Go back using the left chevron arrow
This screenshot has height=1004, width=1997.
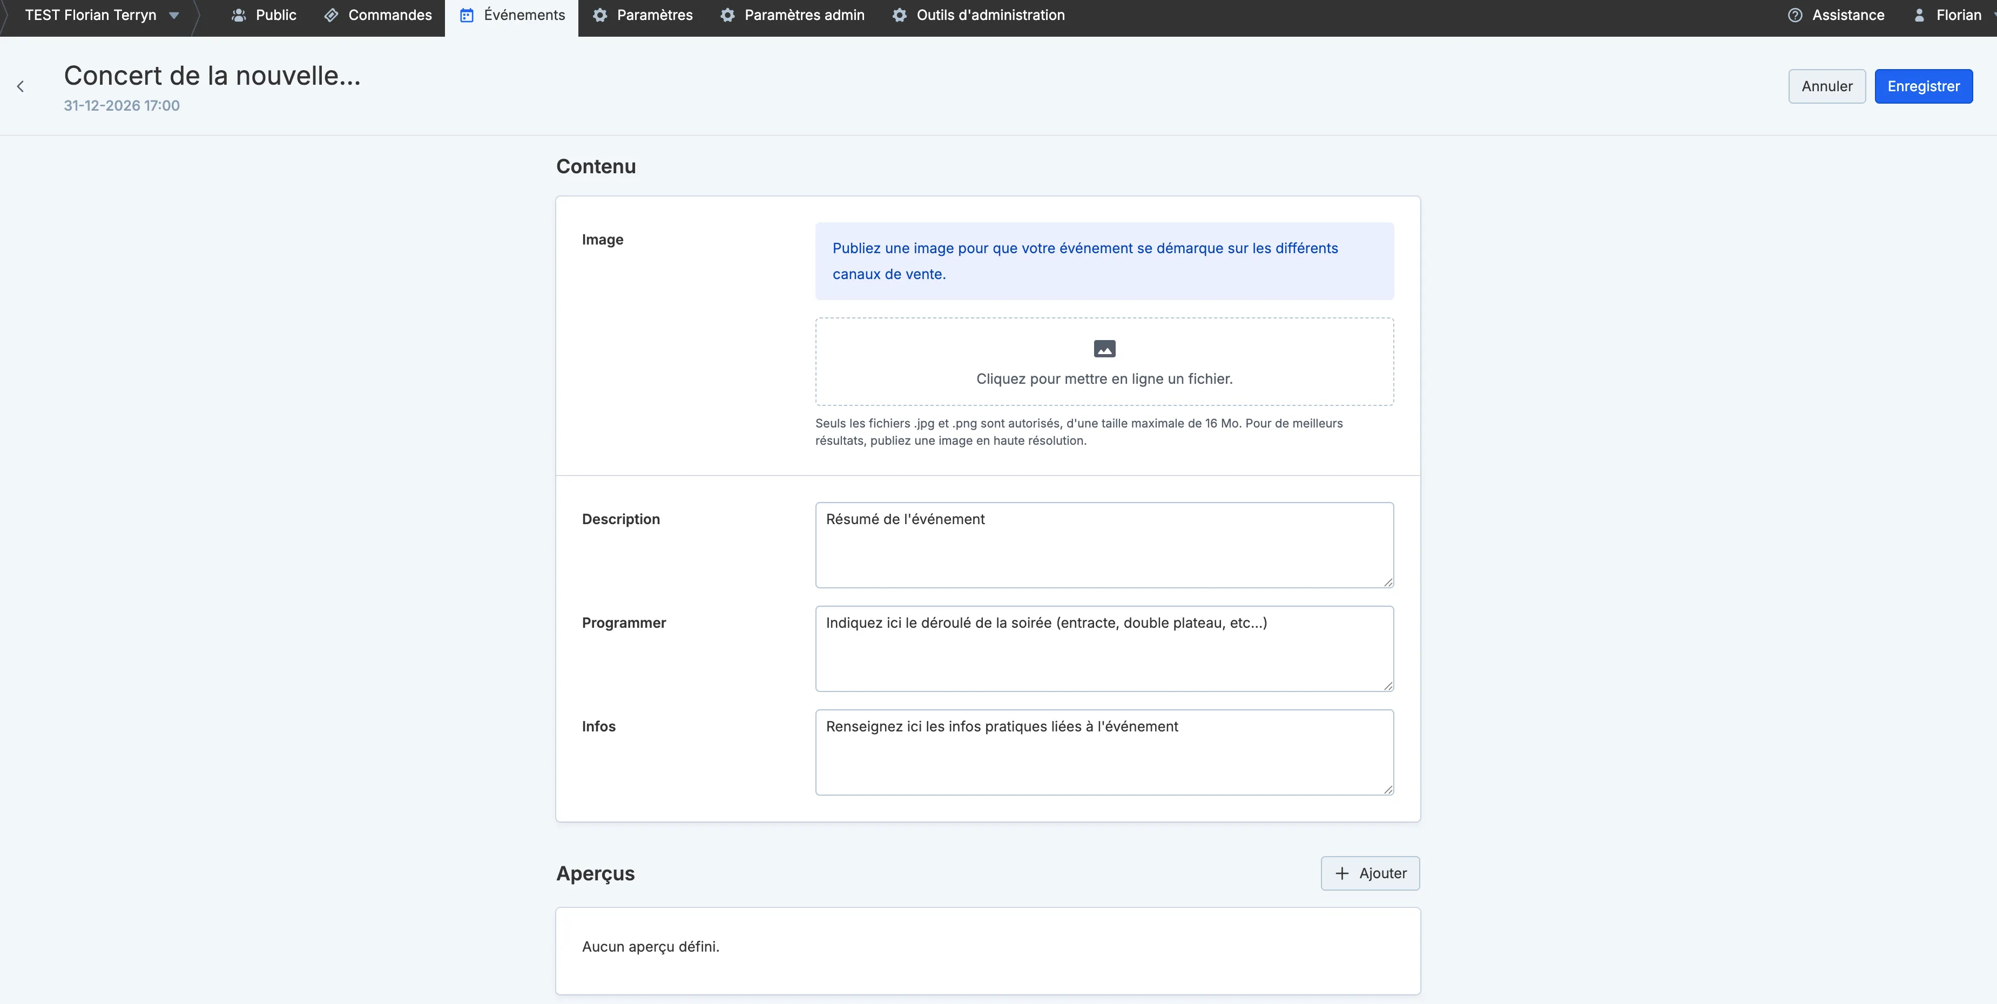pyautogui.click(x=21, y=87)
